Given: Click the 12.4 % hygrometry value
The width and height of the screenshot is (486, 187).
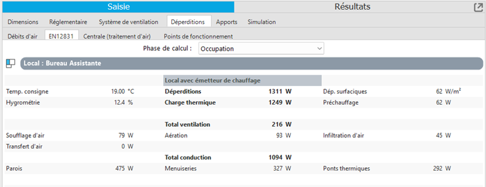Looking at the screenshot, I should 124,103.
